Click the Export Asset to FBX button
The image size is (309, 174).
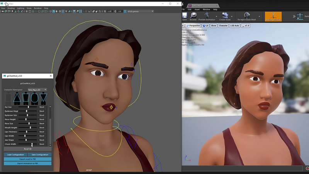point(27,159)
